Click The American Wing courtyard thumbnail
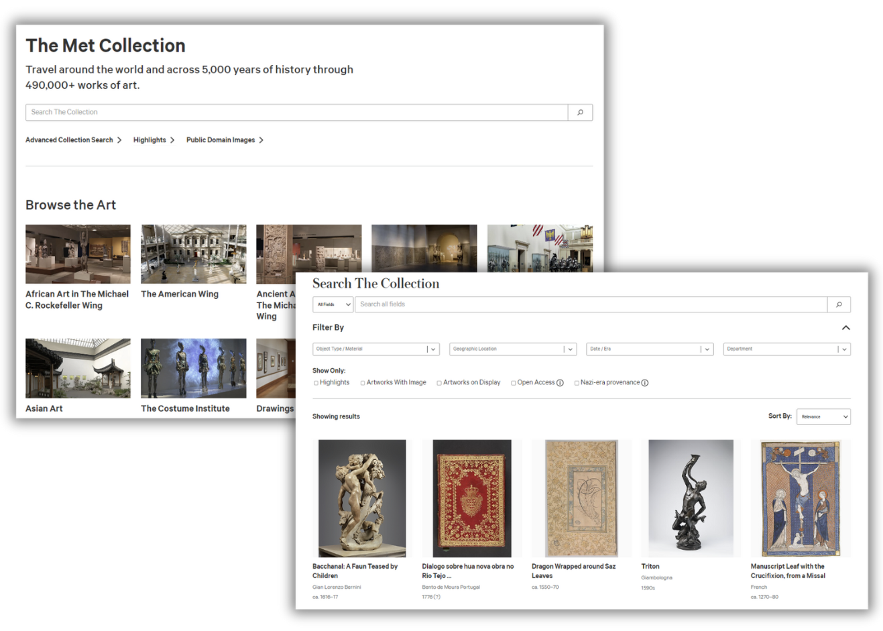 point(193,254)
